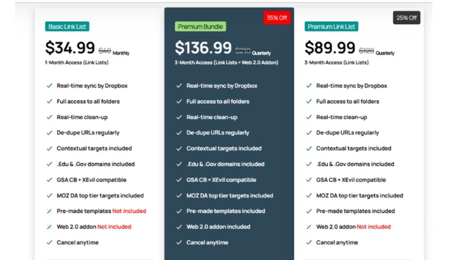The image size is (453, 260).
Task: Click the struck-through $210 price
Action: pyautogui.click(x=243, y=51)
